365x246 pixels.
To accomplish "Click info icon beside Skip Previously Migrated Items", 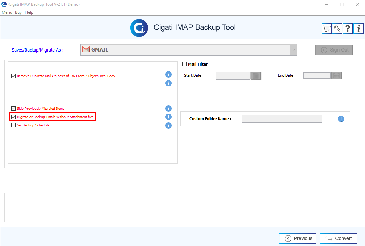I will coord(168,108).
